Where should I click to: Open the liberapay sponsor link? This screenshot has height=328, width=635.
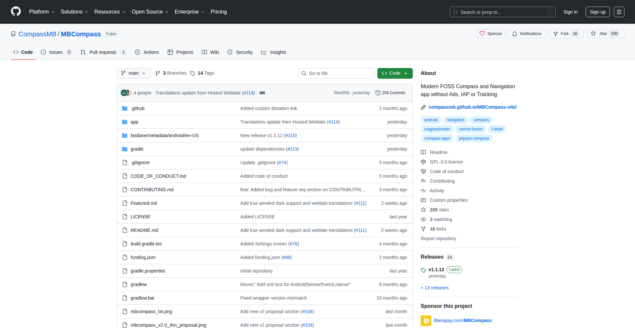click(x=462, y=320)
